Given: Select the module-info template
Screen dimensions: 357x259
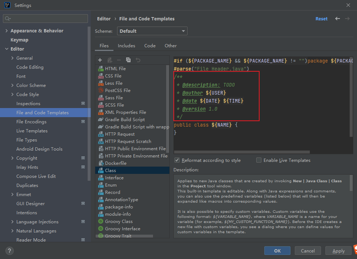Looking at the screenshot, I should [132, 214].
